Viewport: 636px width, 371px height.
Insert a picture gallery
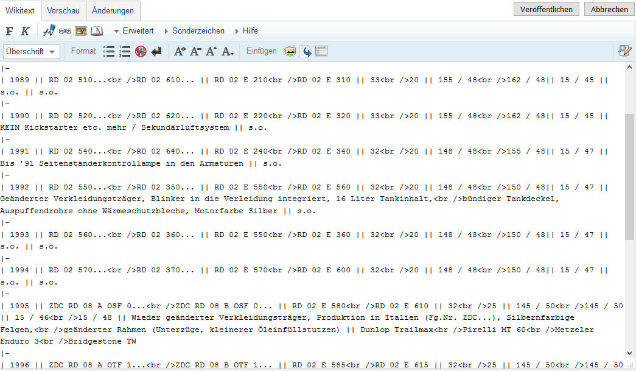(290, 51)
